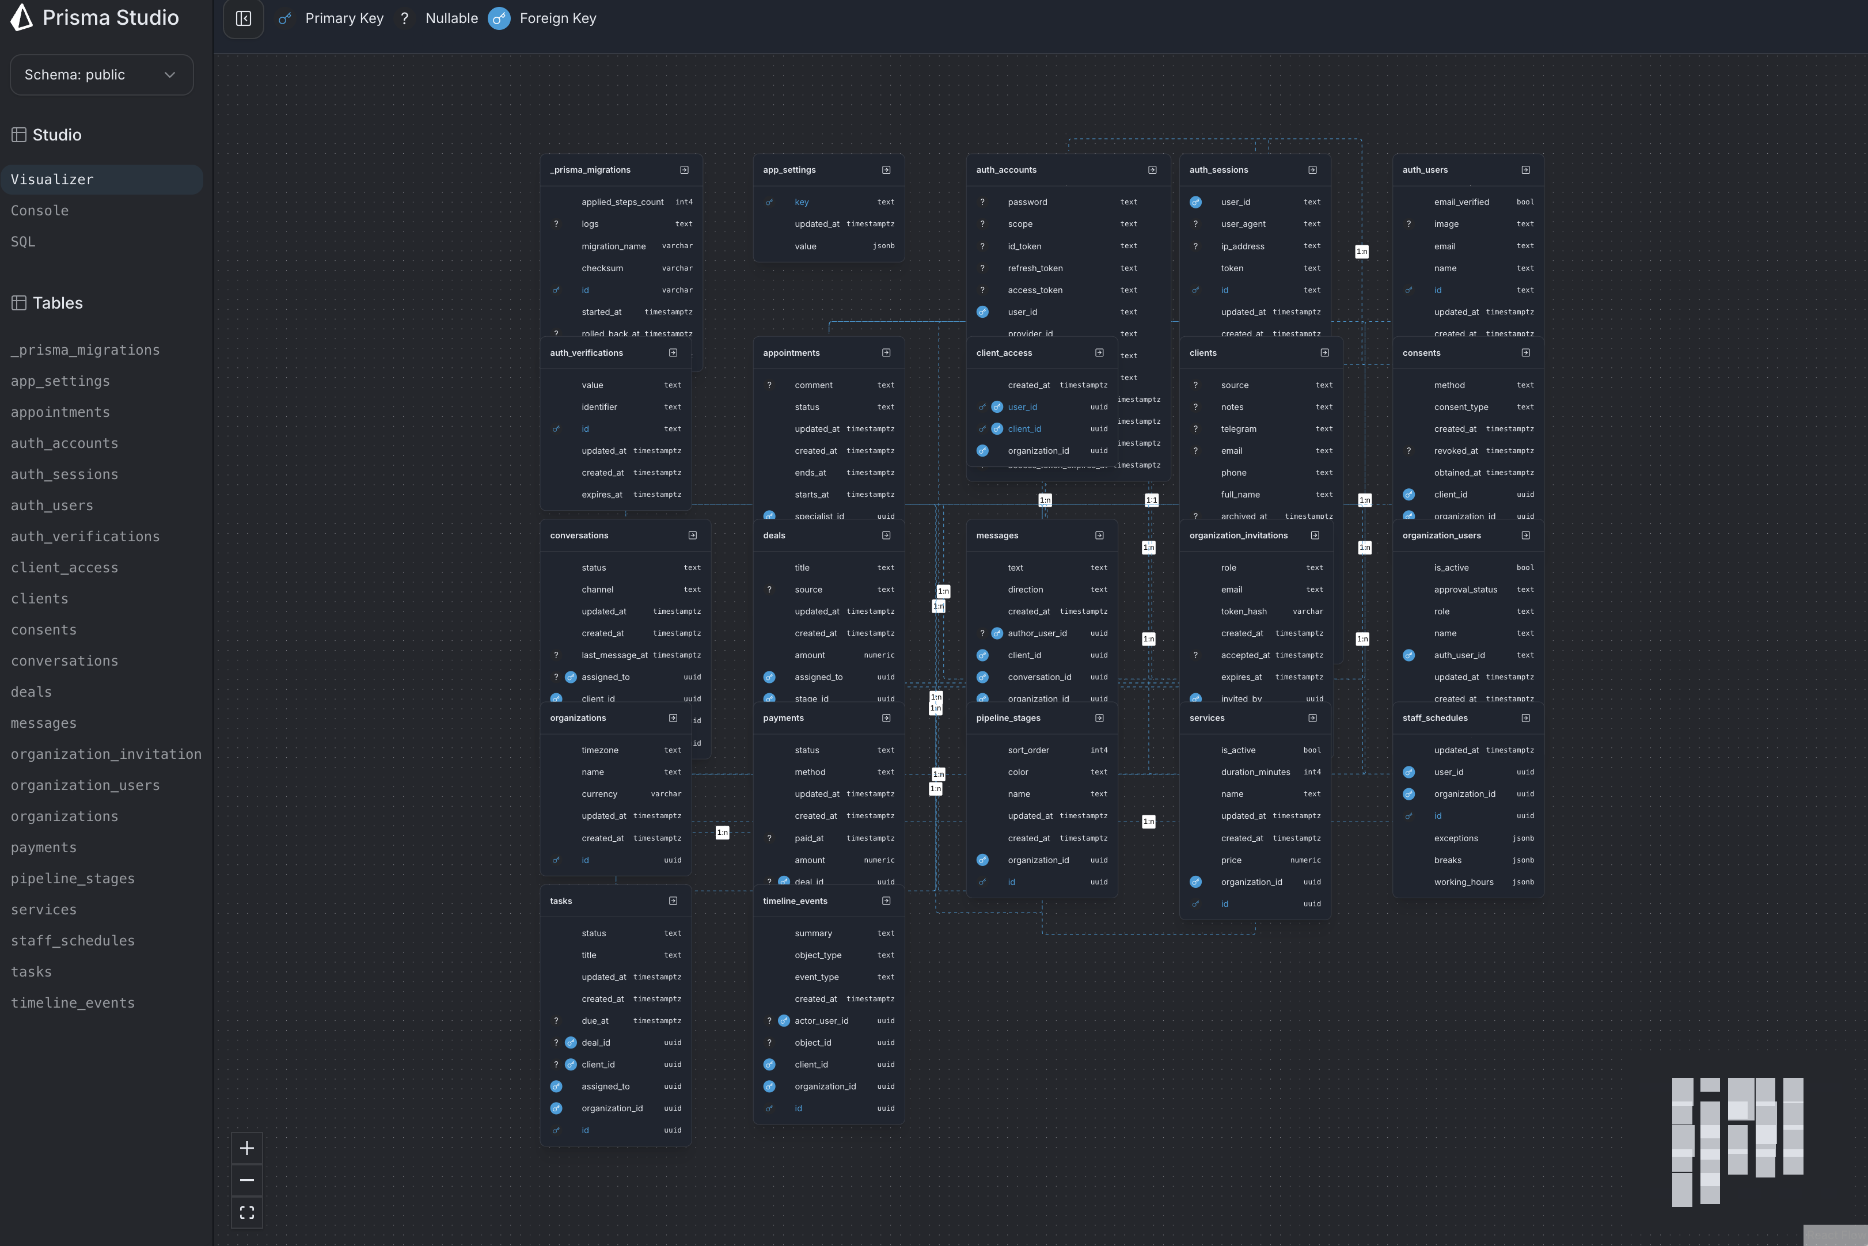Open timeline_events table via its header icon
This screenshot has width=1868, height=1246.
(x=886, y=901)
